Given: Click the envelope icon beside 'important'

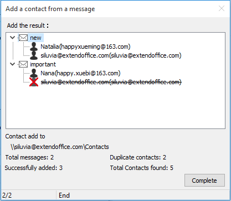Looking at the screenshot, I should pyautogui.click(x=23, y=64).
